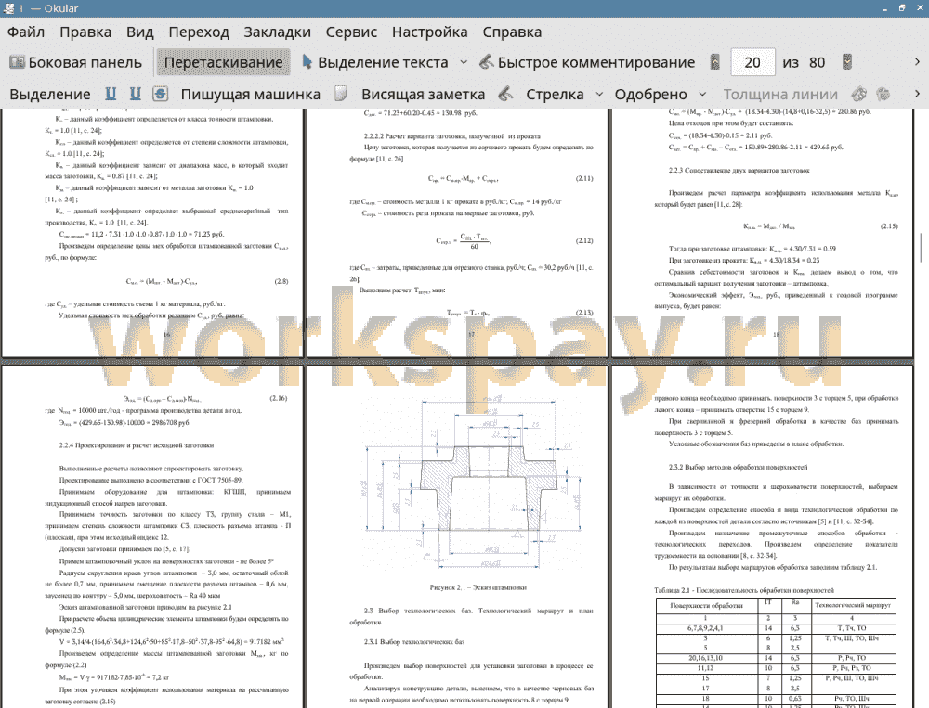The image size is (929, 708).
Task: Select the first underline annotation icon
Action: click(x=111, y=94)
